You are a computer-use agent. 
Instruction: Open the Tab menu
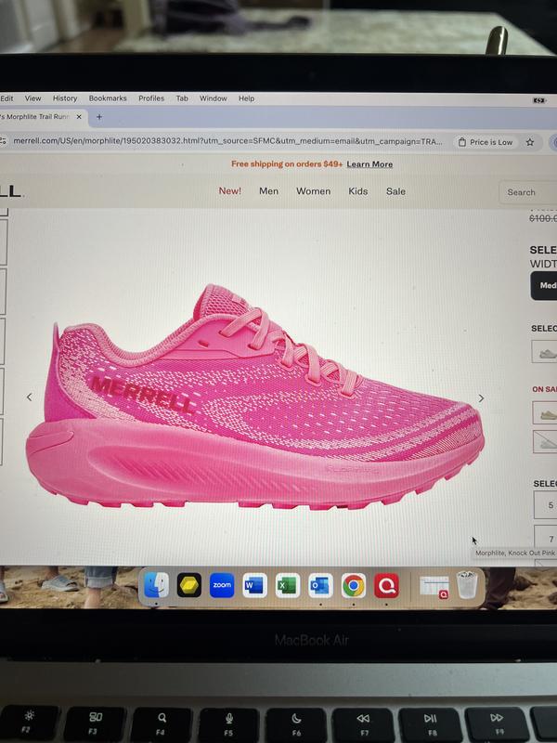click(x=182, y=98)
